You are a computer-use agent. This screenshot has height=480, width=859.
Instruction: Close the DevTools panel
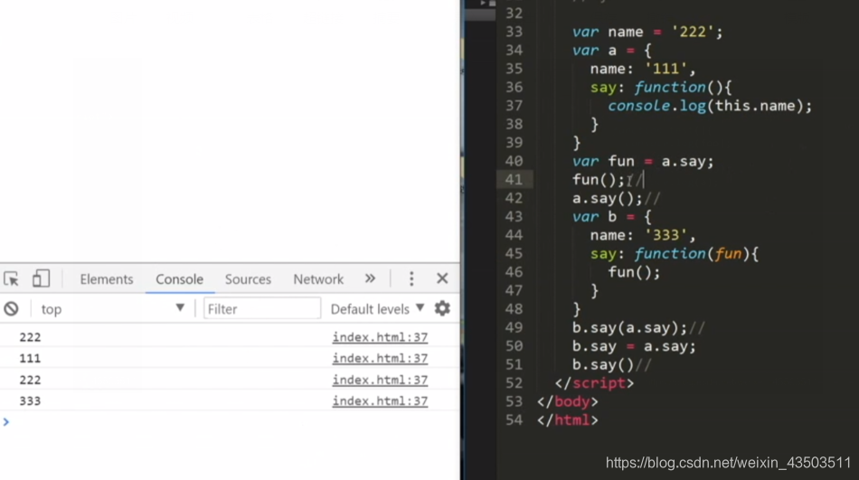pyautogui.click(x=442, y=278)
